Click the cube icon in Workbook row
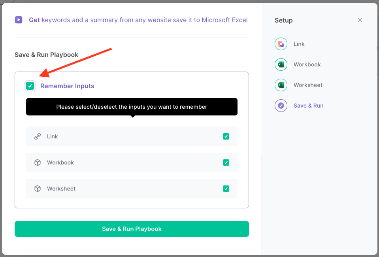 pos(38,163)
